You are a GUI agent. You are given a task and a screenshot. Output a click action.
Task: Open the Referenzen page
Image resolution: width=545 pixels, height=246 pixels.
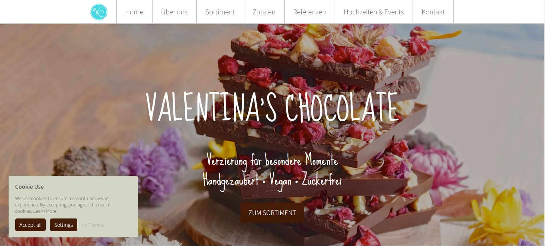pyautogui.click(x=309, y=12)
